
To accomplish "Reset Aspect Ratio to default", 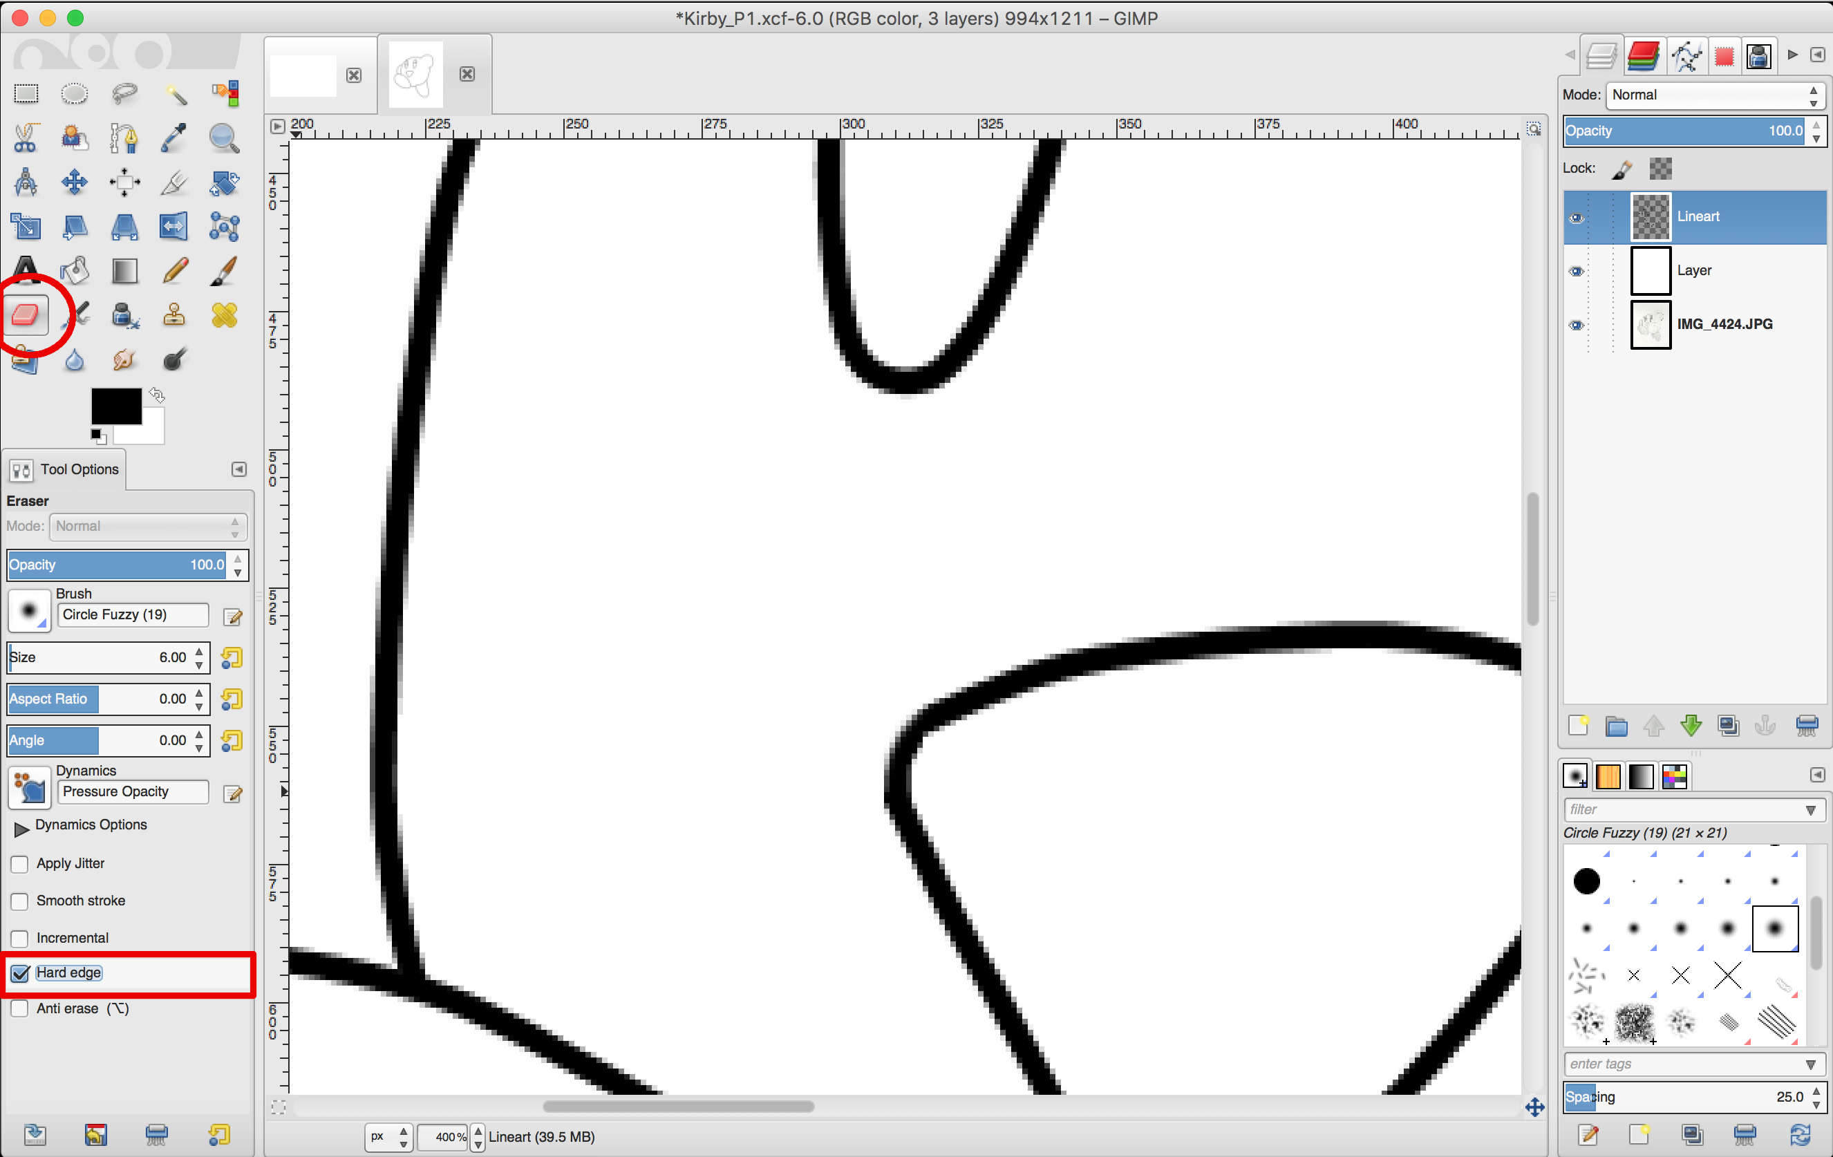I will (x=232, y=699).
